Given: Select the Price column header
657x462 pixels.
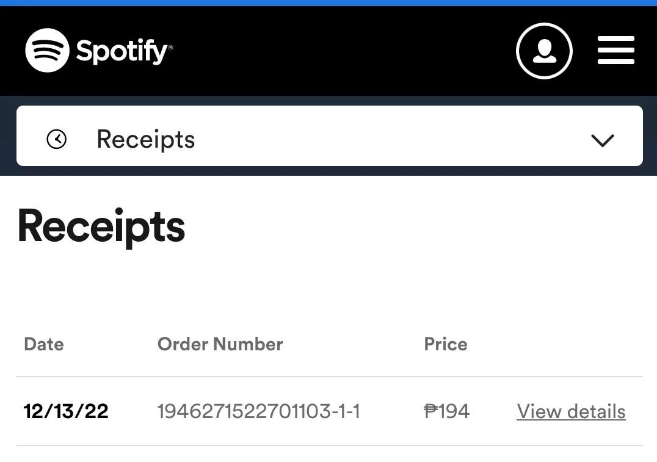Looking at the screenshot, I should (445, 344).
